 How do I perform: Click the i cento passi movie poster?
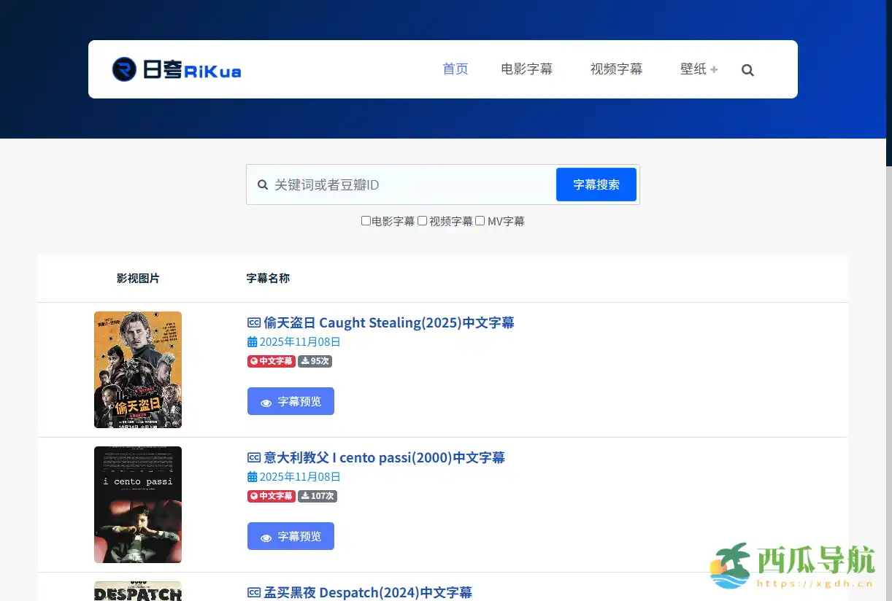pyautogui.click(x=137, y=504)
